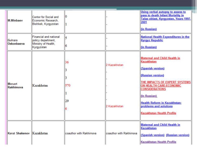Select the red 570 value

[68, 85]
